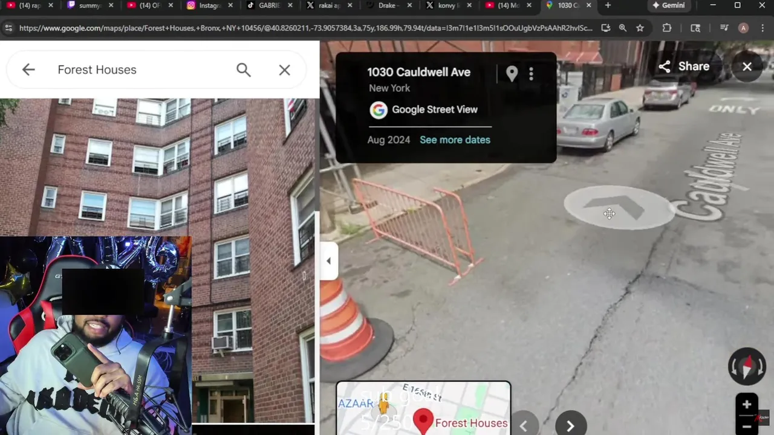Click the Street View forward navigation arrow on road
This screenshot has width=774, height=435.
pos(618,207)
